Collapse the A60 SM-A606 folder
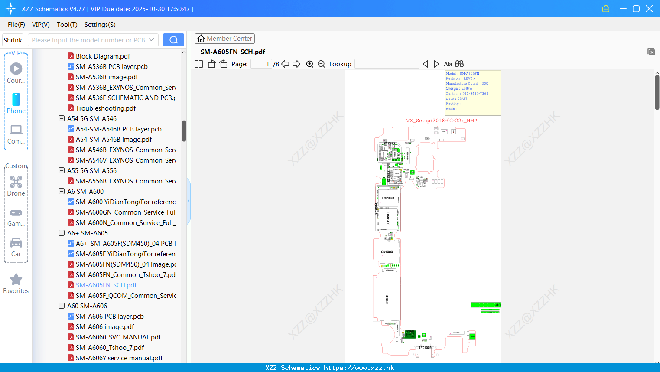The height and width of the screenshot is (372, 660). (x=62, y=306)
